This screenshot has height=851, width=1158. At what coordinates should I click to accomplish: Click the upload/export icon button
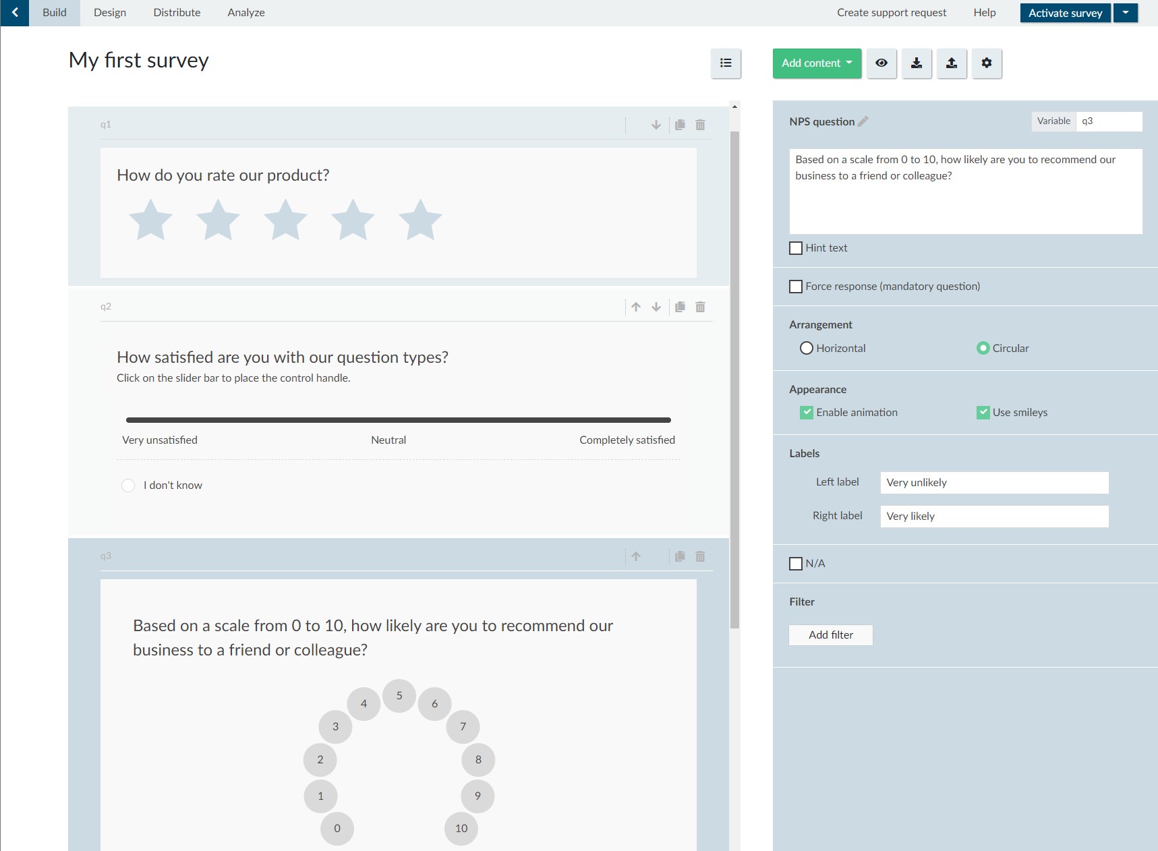coord(952,63)
